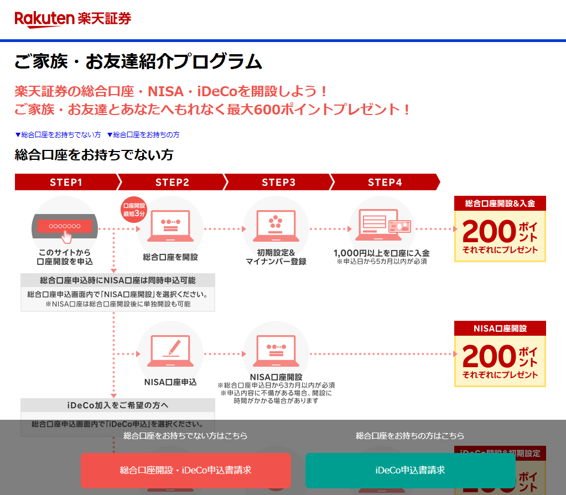Click the STEP2 banner
The width and height of the screenshot is (566, 495).
pyautogui.click(x=172, y=182)
